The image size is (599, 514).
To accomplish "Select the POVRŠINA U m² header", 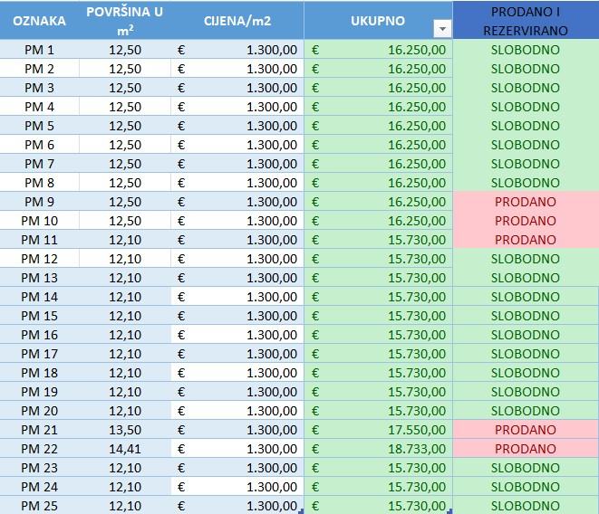I will (125, 21).
